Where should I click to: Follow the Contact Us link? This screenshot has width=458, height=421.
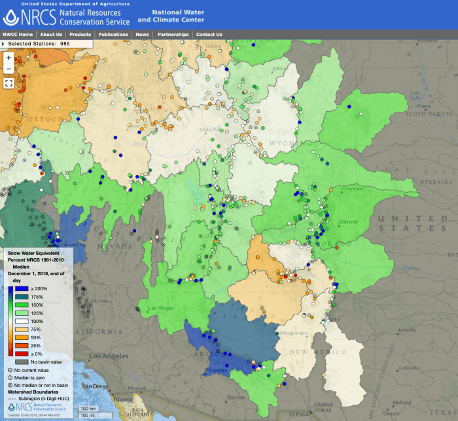209,35
